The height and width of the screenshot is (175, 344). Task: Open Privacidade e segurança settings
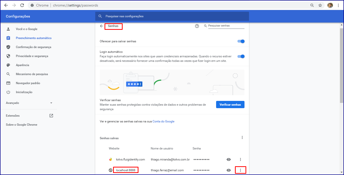tap(32, 56)
